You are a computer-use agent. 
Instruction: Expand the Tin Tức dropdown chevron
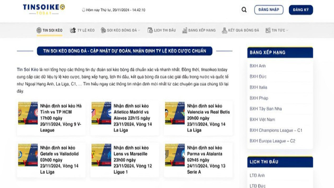(x=287, y=31)
